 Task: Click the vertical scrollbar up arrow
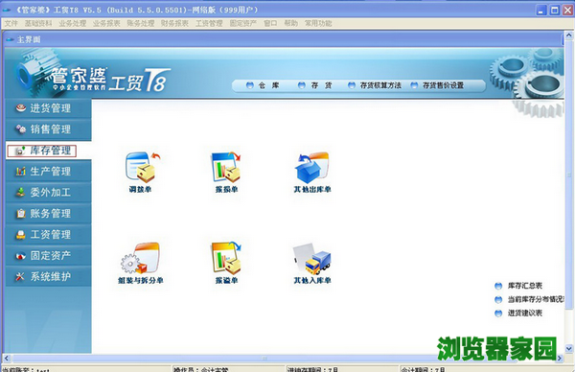tap(568, 35)
